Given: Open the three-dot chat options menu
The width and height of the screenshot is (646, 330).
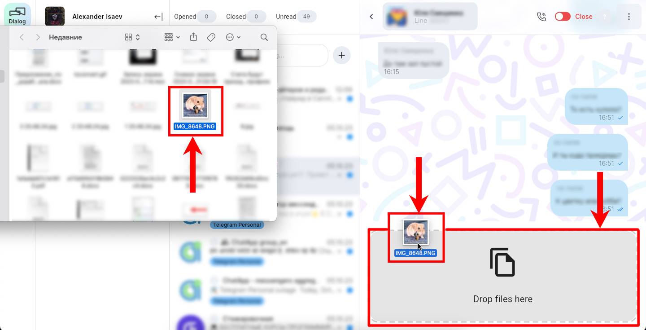Looking at the screenshot, I should click(x=629, y=17).
